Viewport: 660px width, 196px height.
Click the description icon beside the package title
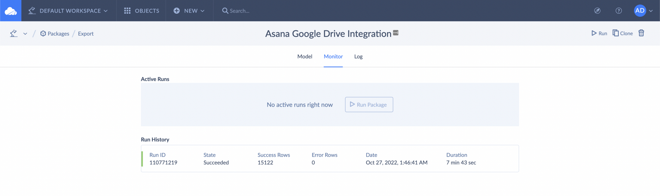[x=396, y=33]
